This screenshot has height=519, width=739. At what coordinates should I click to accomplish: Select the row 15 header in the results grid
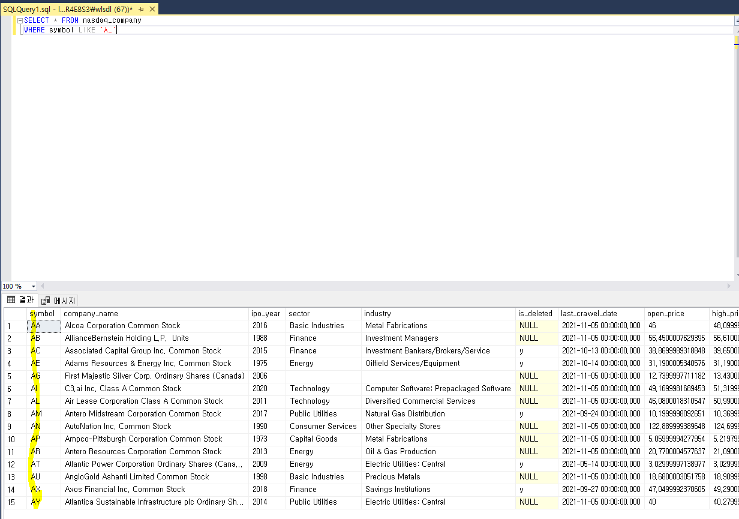click(x=15, y=502)
